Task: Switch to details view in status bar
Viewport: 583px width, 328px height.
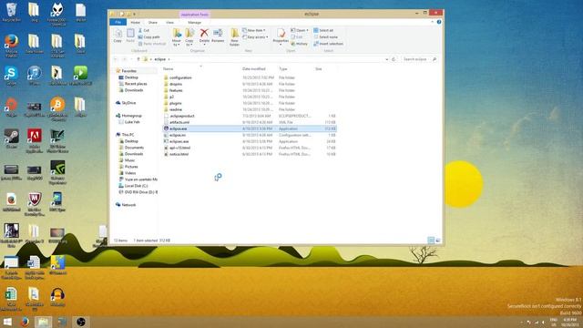Action: tap(431, 241)
